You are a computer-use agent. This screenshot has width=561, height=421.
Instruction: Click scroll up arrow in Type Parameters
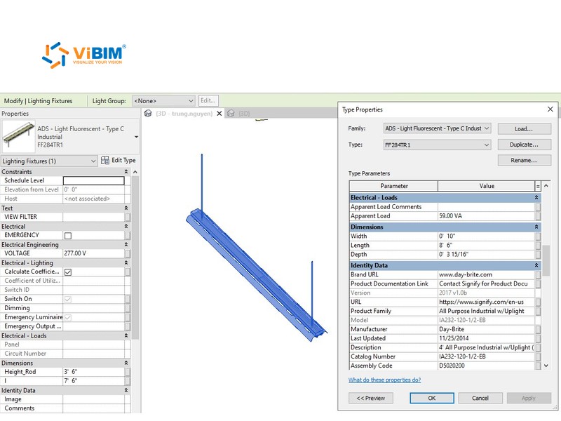546,185
